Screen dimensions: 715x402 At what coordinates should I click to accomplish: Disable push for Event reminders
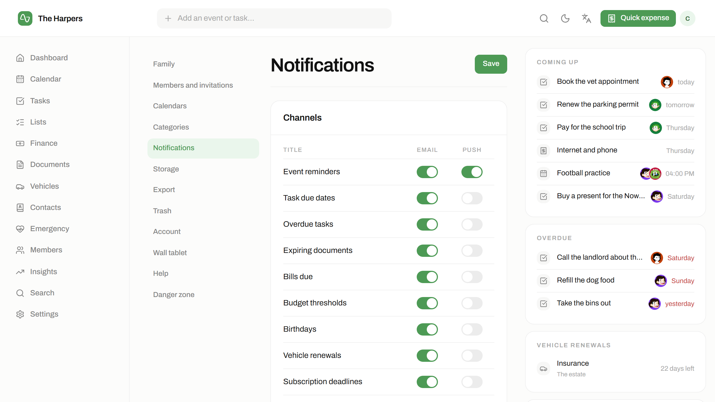click(472, 172)
